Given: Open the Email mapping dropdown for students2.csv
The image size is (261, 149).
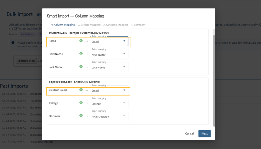Looking at the screenshot, I should tap(109, 41).
